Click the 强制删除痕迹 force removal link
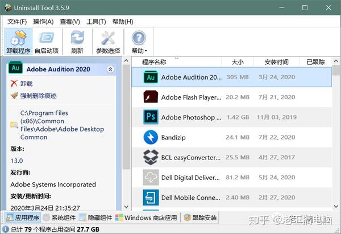341x234 pixels. 39,96
